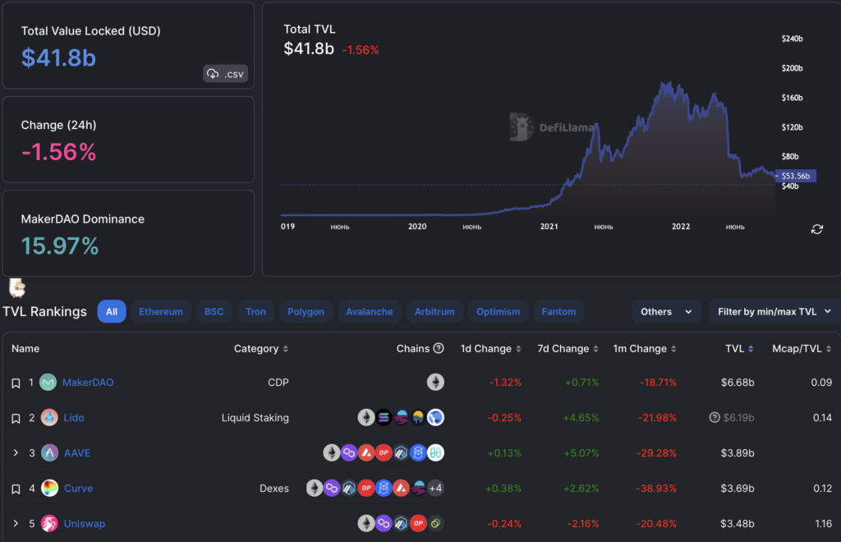The height and width of the screenshot is (542, 841).
Task: Click the Uniswap protocol logo icon
Action: (49, 524)
